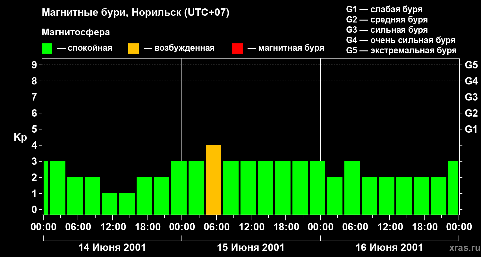Click 'G1 — слабая буря' legend line
Viewport: 481px width, 257px height.
pyautogui.click(x=384, y=9)
